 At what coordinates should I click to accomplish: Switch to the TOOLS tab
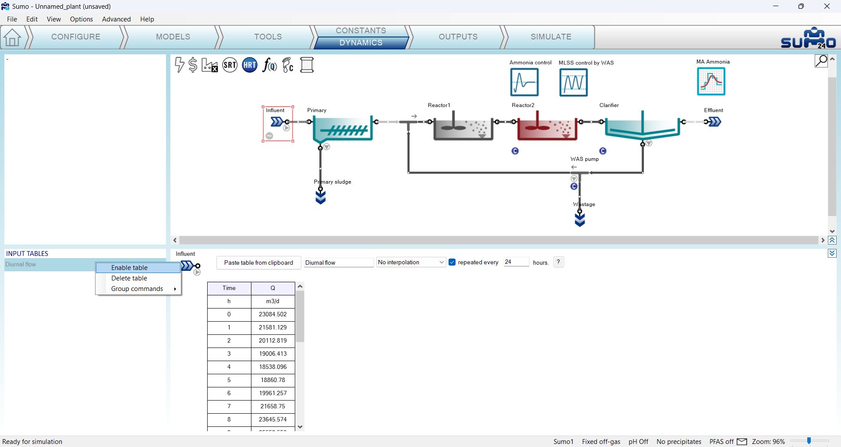click(268, 37)
